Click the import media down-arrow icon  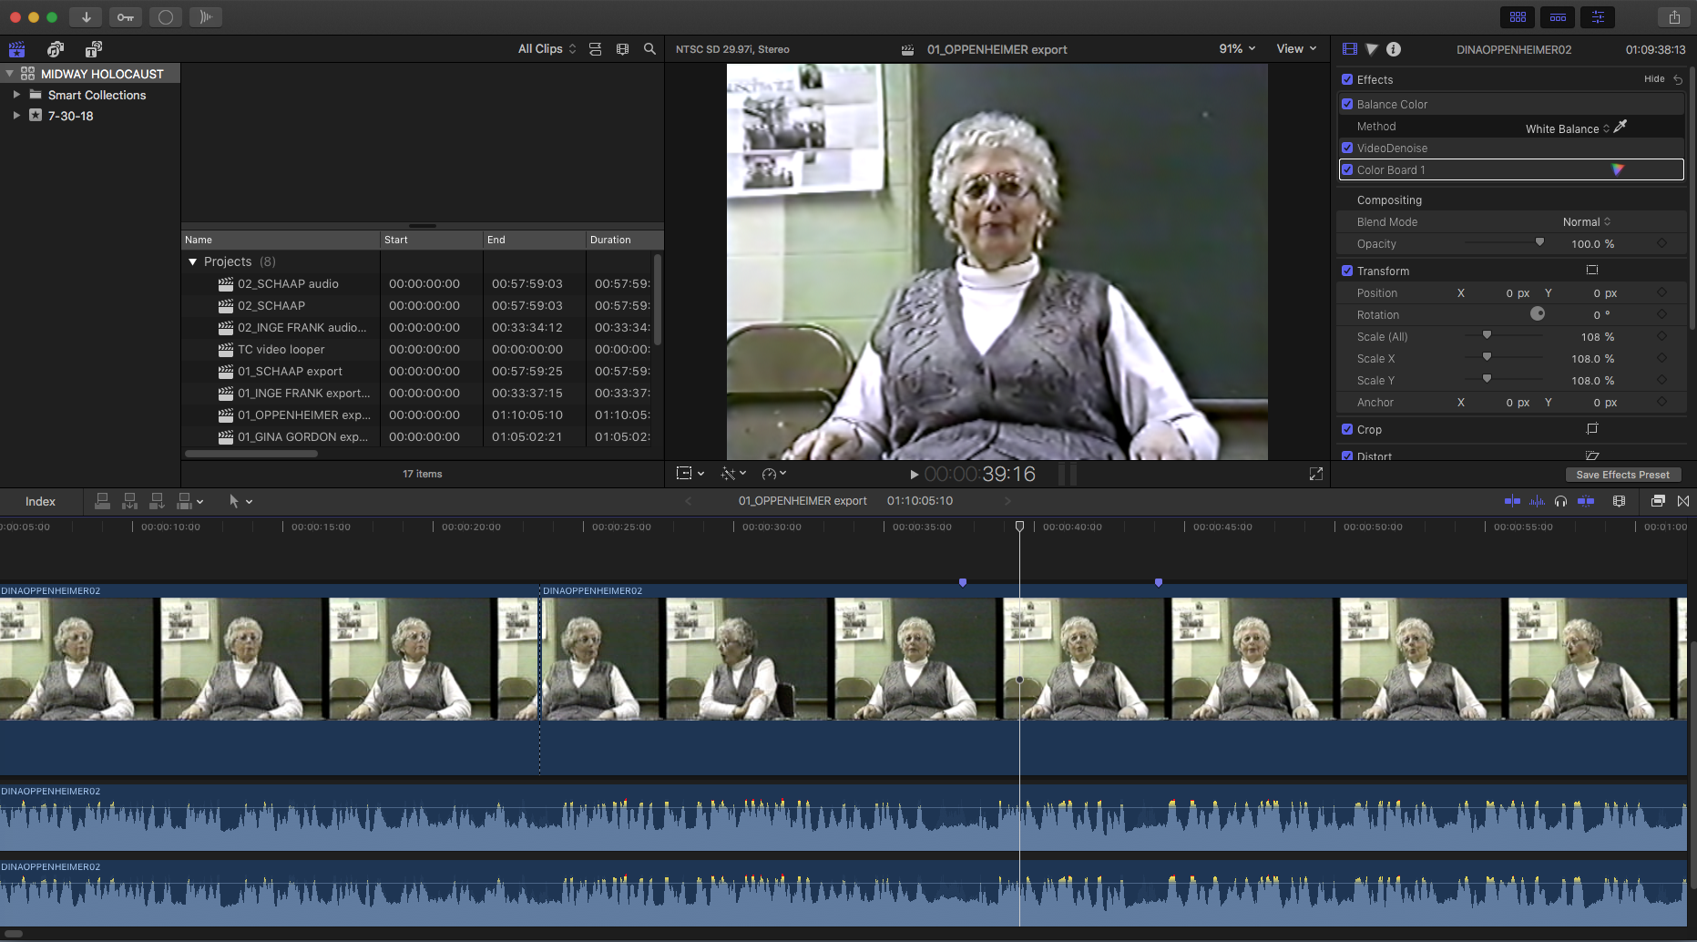click(86, 17)
